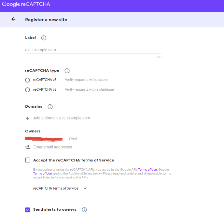Check Accept the reCAPTCHA Terms of Service
This screenshot has width=224, height=214.
tap(28, 160)
